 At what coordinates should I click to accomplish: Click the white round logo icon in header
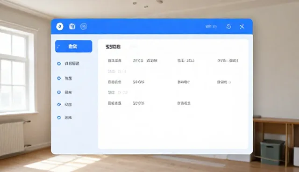[x=60, y=26]
